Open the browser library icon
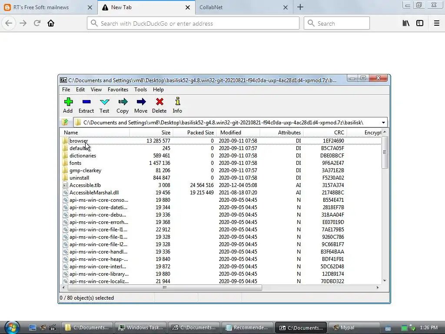 (406, 23)
